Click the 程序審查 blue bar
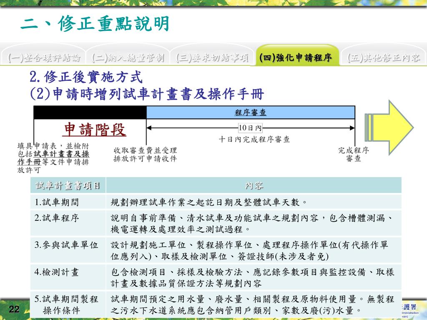The height and width of the screenshot is (320, 427). (x=251, y=112)
